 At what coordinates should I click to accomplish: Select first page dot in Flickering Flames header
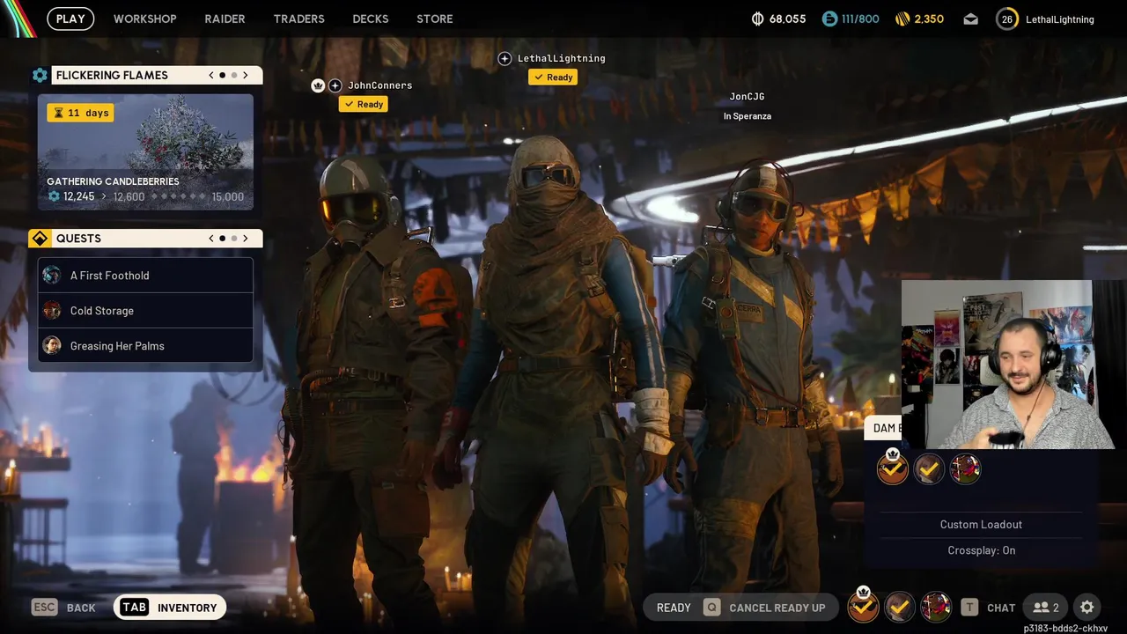pos(223,76)
